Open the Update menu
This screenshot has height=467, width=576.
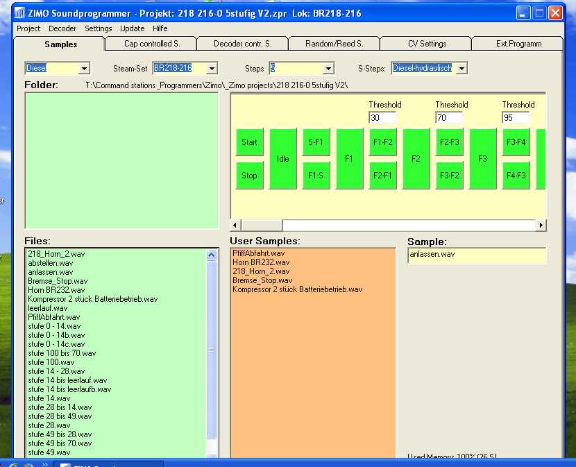tap(133, 28)
